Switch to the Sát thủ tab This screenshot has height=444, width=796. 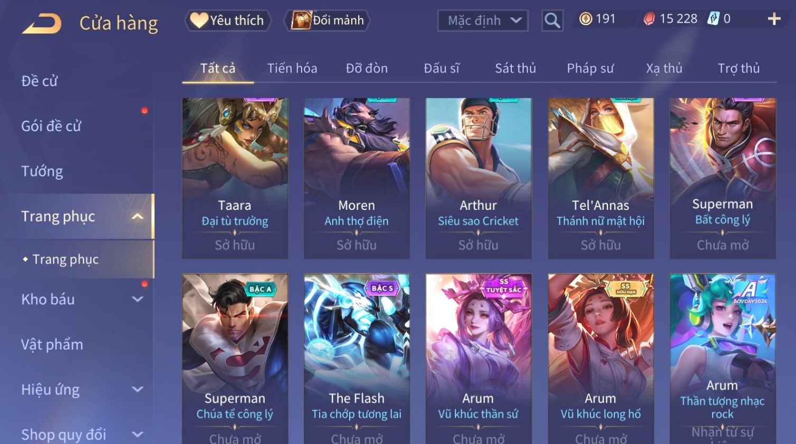pyautogui.click(x=515, y=68)
